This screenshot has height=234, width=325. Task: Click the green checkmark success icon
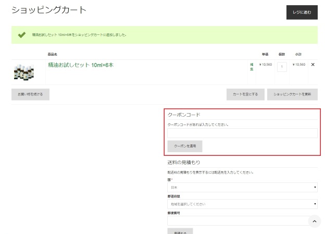coord(22,34)
